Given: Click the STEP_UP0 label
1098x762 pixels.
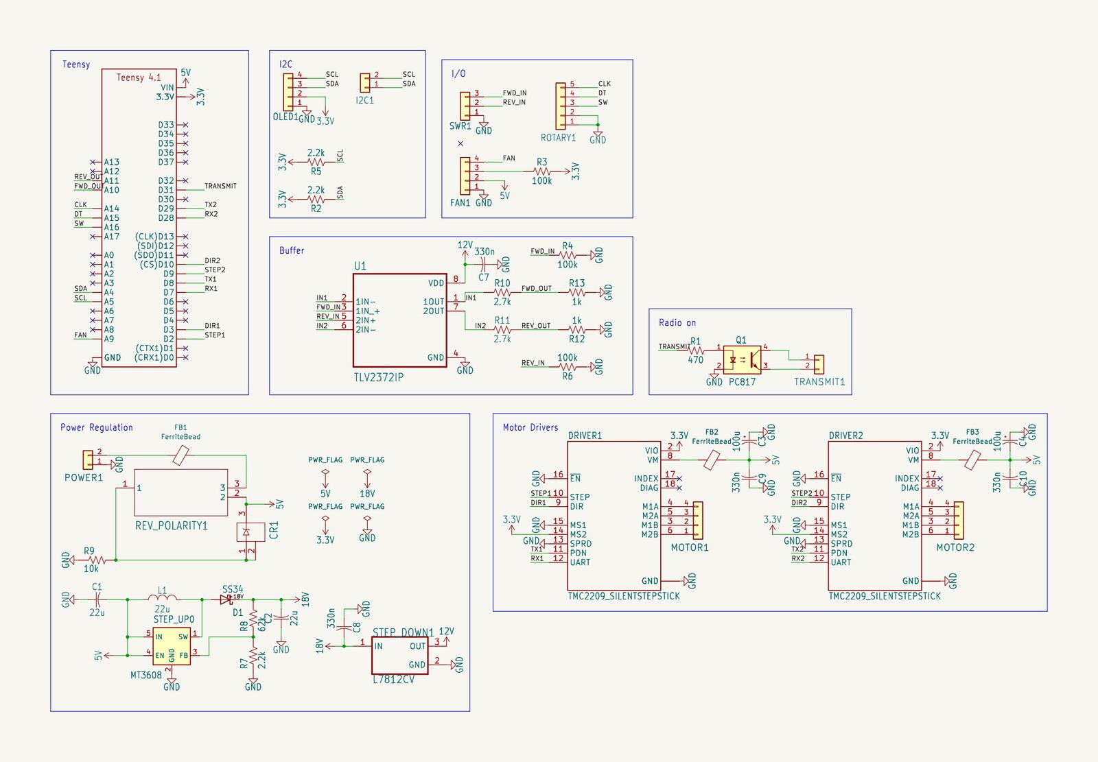Looking at the screenshot, I should click(174, 619).
